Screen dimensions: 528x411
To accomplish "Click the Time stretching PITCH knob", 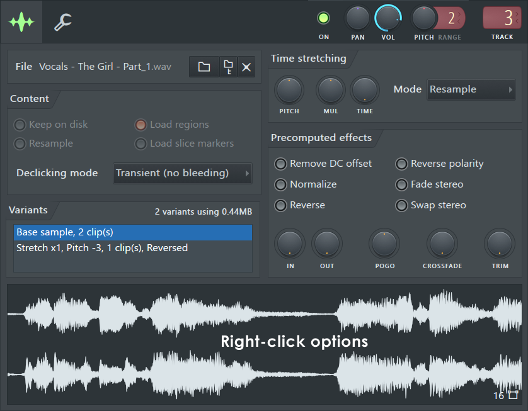I will coord(289,90).
